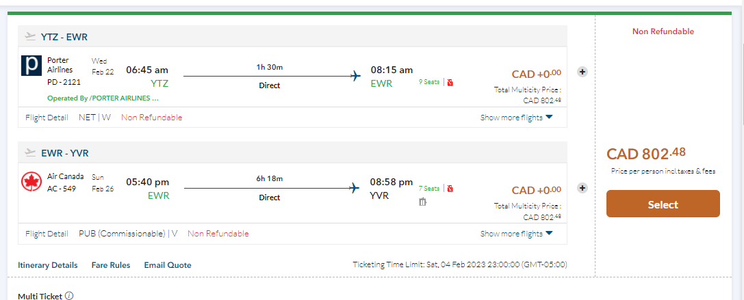Viewport: 744px width, 300px height.
Task: Click the Operated By Porter Airlines text
Action: (98, 98)
